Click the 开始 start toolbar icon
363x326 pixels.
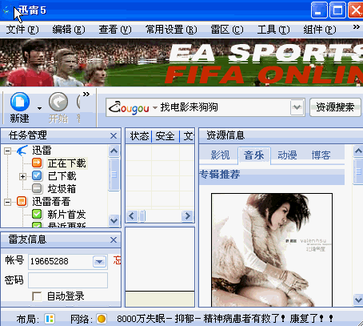point(58,102)
